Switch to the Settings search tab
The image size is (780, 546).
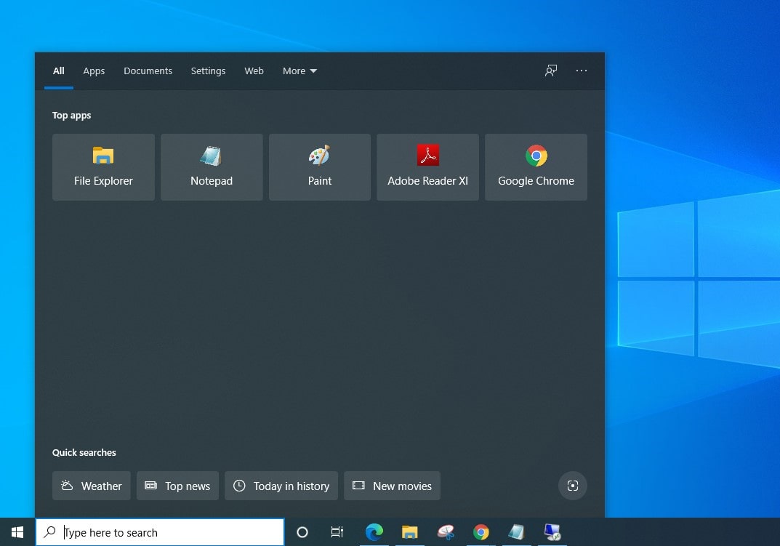(208, 71)
